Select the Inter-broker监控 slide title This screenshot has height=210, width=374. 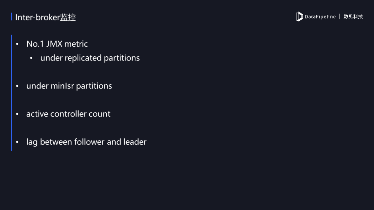[x=45, y=17]
